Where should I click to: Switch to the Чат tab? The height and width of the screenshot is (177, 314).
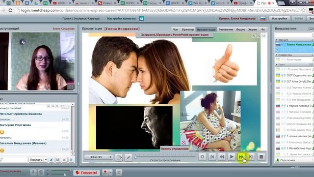(x=176, y=29)
